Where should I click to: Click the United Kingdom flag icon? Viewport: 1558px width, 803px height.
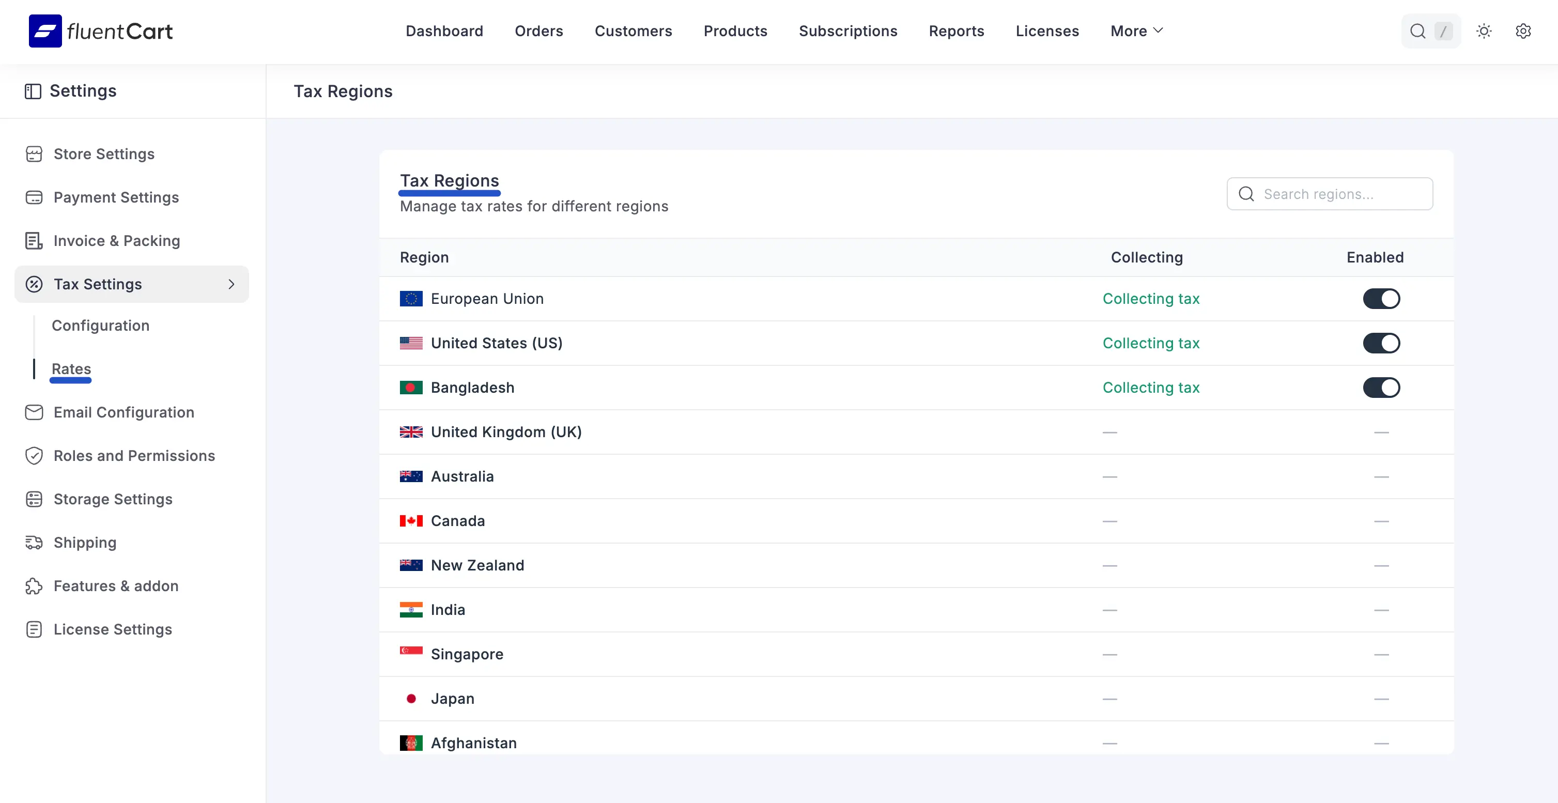pos(411,432)
